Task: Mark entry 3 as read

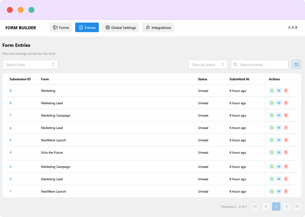Action: [271, 166]
